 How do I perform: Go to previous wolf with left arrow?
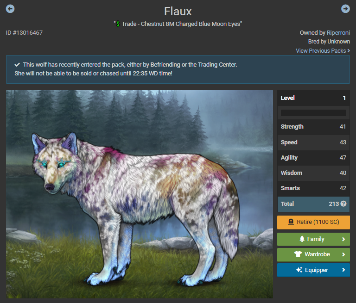(10, 9)
